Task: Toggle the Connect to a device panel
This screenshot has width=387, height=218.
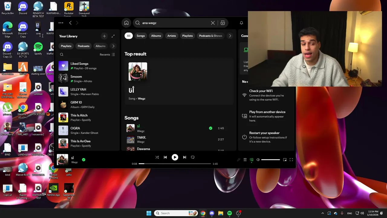Action: pyautogui.click(x=252, y=160)
